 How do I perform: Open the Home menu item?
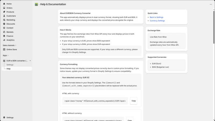point(9,4)
